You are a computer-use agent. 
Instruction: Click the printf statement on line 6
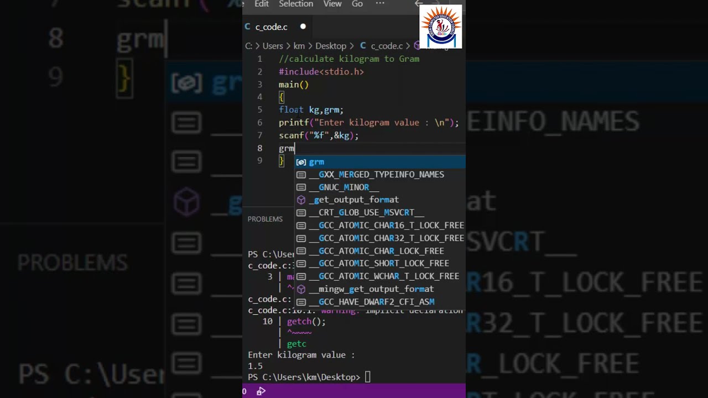point(369,123)
